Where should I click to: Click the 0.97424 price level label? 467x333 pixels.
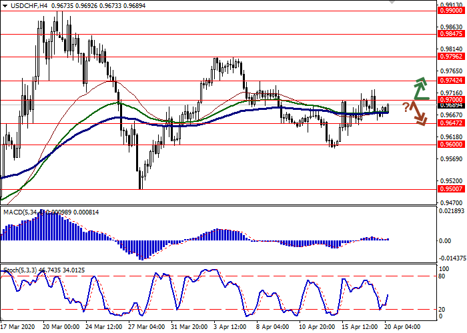(447, 80)
